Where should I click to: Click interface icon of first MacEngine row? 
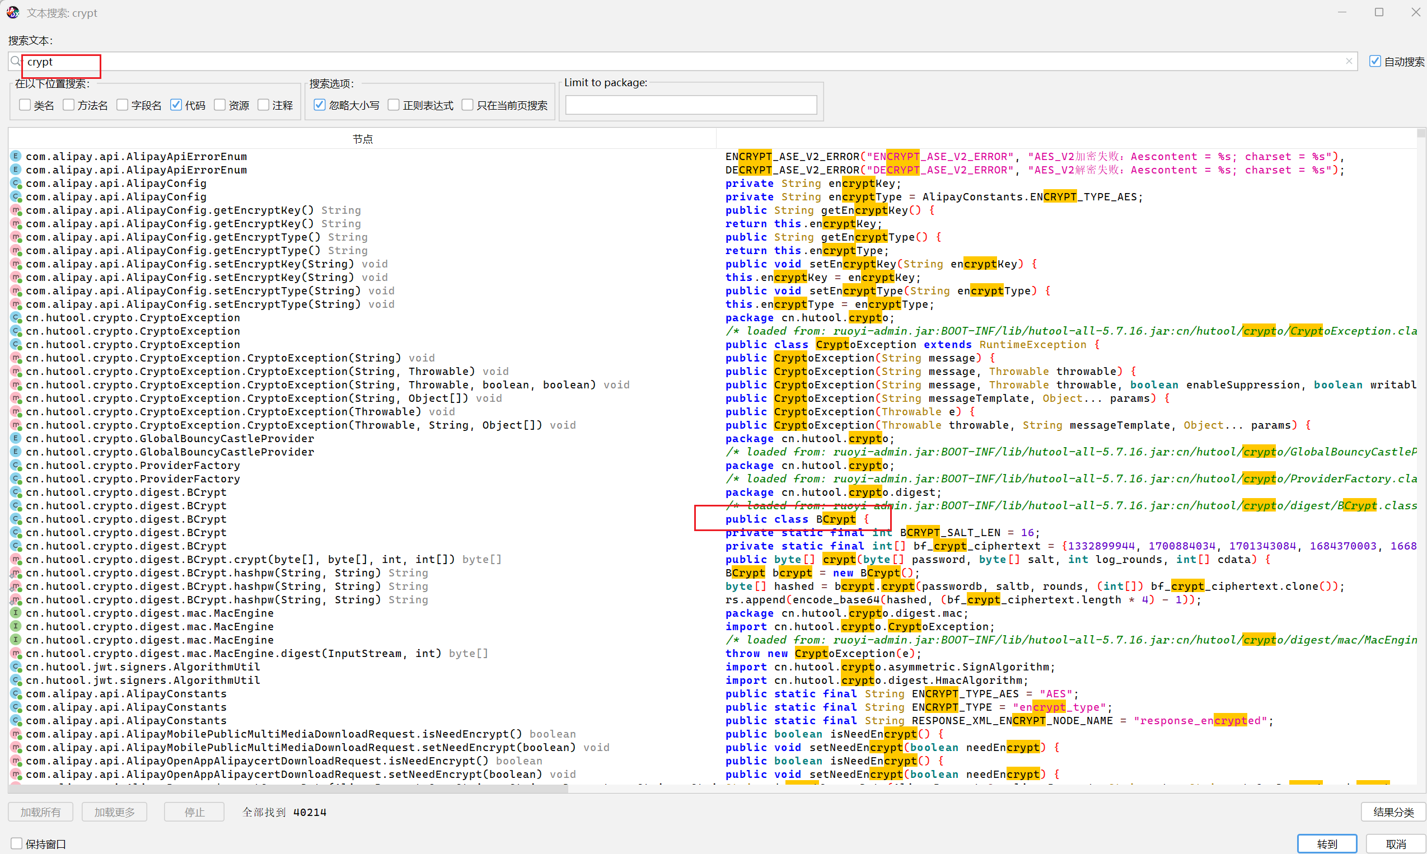(16, 613)
